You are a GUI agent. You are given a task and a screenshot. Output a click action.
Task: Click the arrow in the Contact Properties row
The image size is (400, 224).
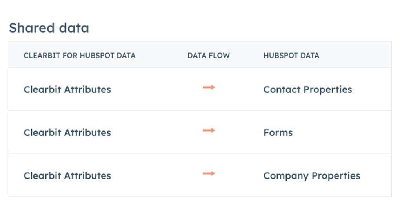[209, 87]
